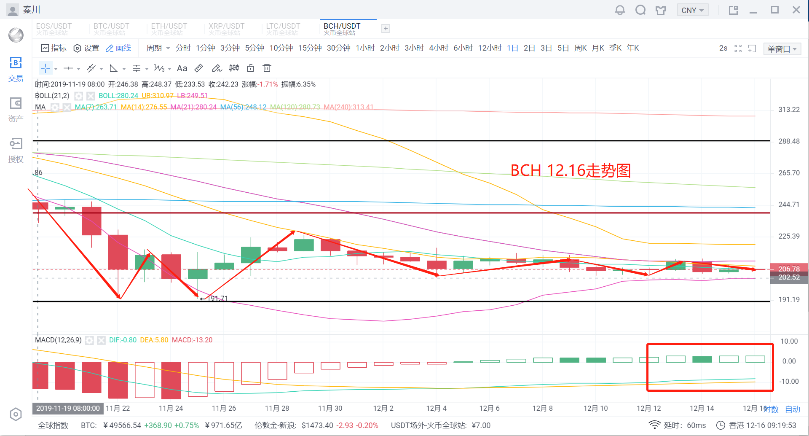Open the 设置 chart settings
Viewport: 809px width, 436px height.
tap(86, 48)
